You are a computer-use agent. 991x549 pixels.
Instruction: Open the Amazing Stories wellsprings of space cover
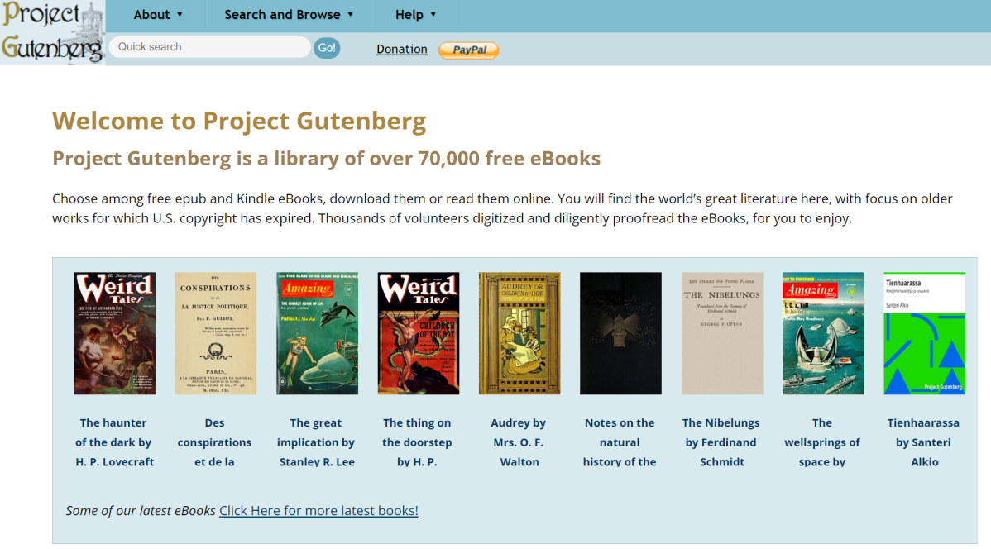[823, 332]
